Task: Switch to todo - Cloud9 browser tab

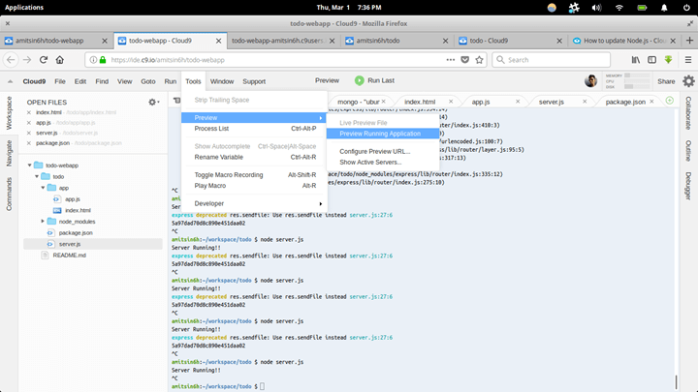Action: 510,41
